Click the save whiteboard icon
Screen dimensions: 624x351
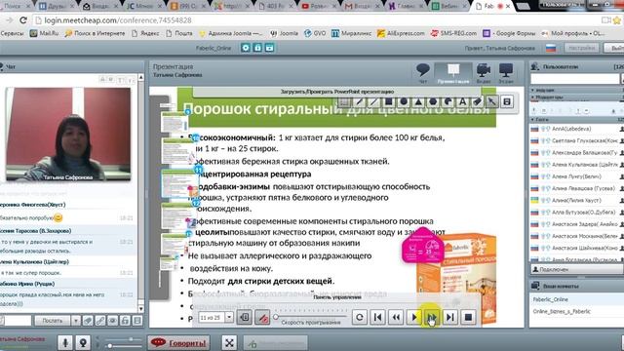507,101
